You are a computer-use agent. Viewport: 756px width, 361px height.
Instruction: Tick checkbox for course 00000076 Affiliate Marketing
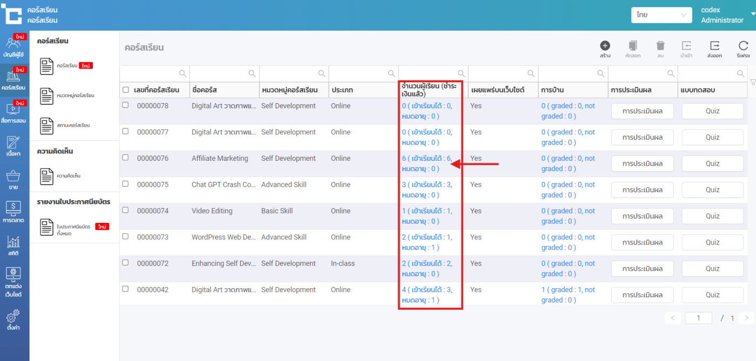(126, 158)
